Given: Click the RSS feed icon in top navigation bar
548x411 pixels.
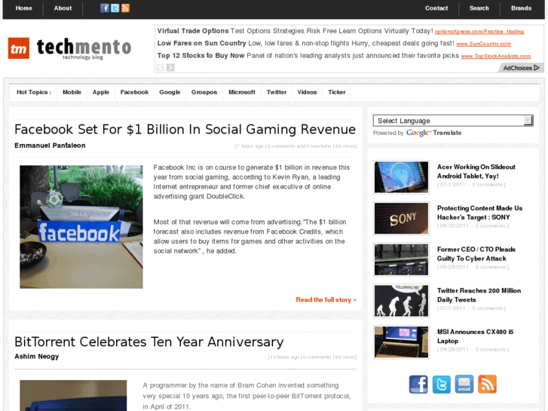Looking at the screenshot, I should [125, 8].
